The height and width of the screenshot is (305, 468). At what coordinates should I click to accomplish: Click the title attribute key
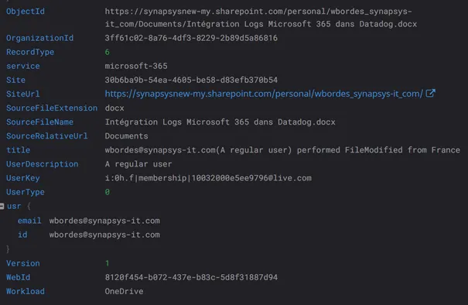pos(19,150)
